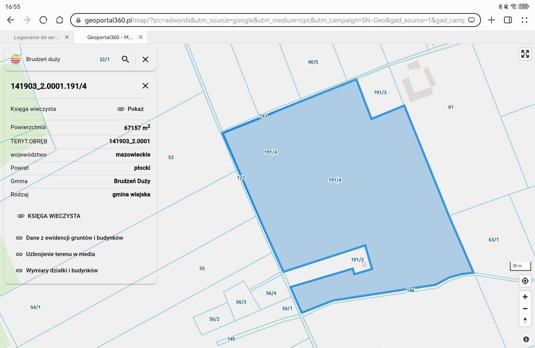Click the browser address bar URL
This screenshot has width=535, height=348.
(x=274, y=20)
